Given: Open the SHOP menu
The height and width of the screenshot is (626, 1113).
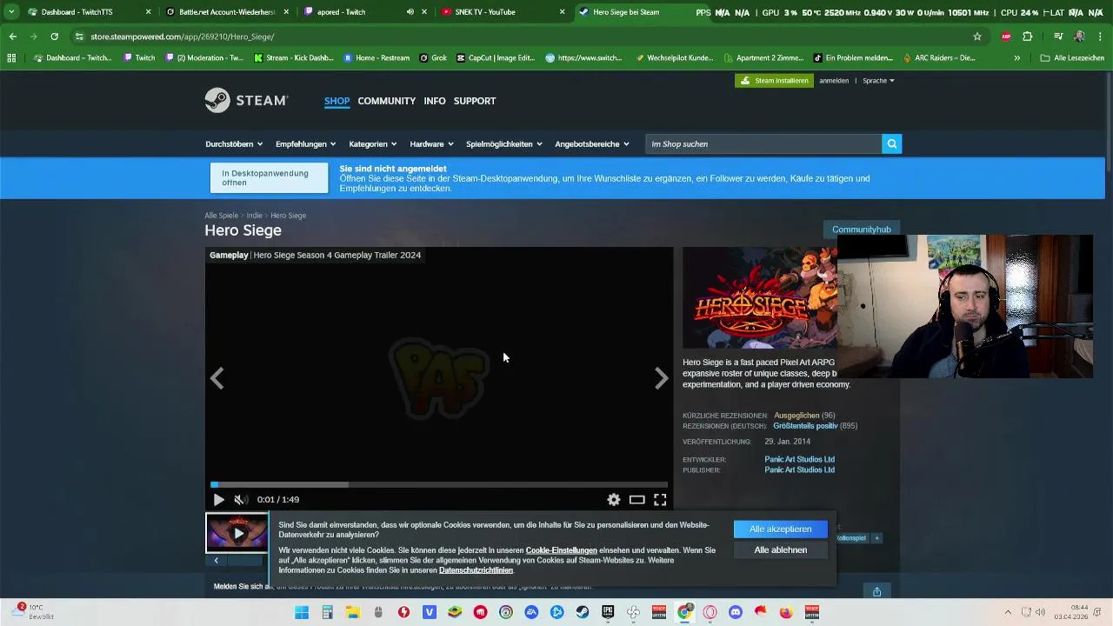Looking at the screenshot, I should [x=337, y=101].
